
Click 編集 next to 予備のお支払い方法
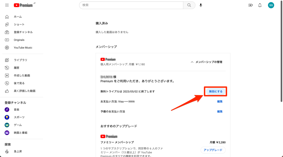pos(220,111)
